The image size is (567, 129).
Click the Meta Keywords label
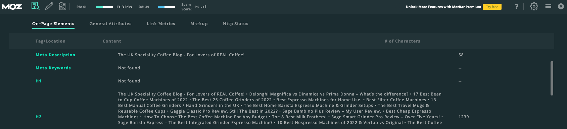(53, 68)
